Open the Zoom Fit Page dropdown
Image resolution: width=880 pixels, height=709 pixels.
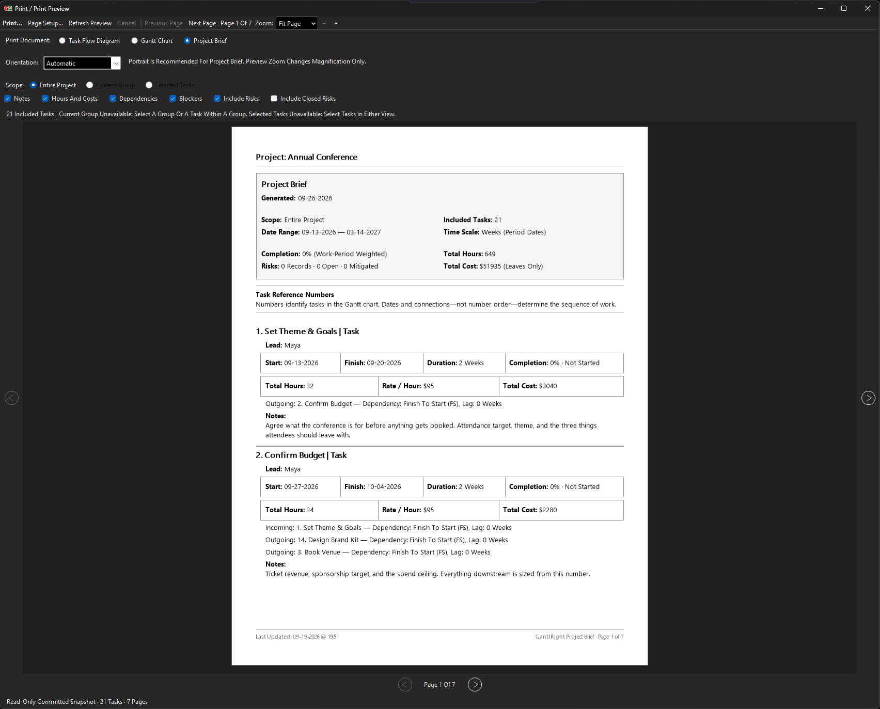(x=297, y=23)
